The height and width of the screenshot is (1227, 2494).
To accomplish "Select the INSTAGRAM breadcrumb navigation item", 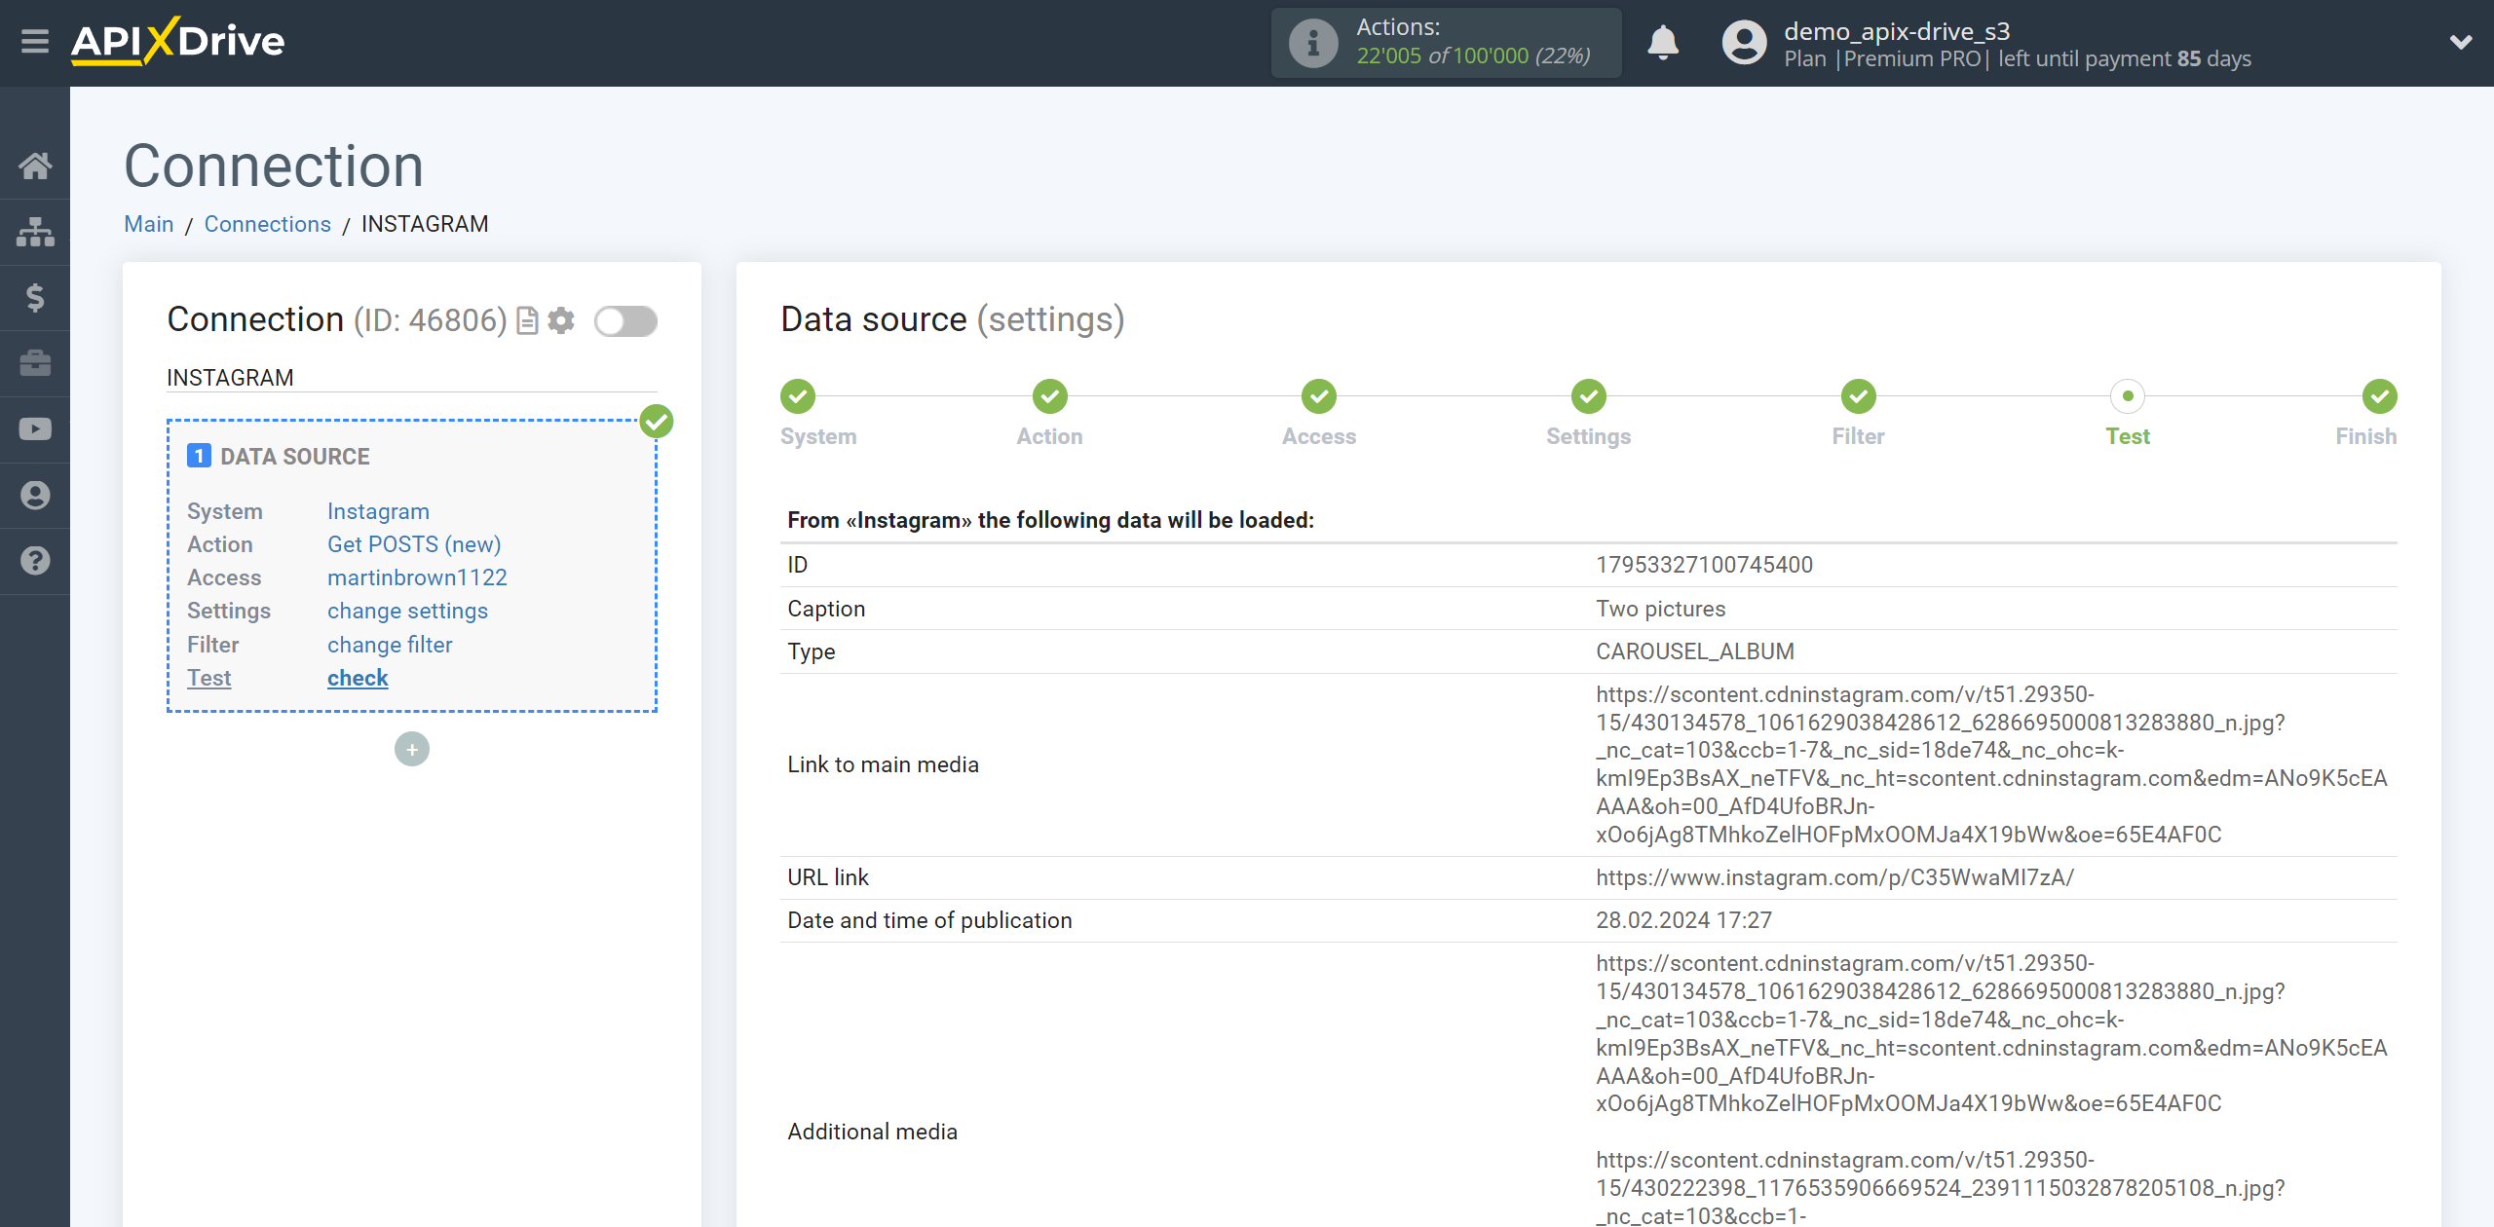I will pyautogui.click(x=425, y=224).
